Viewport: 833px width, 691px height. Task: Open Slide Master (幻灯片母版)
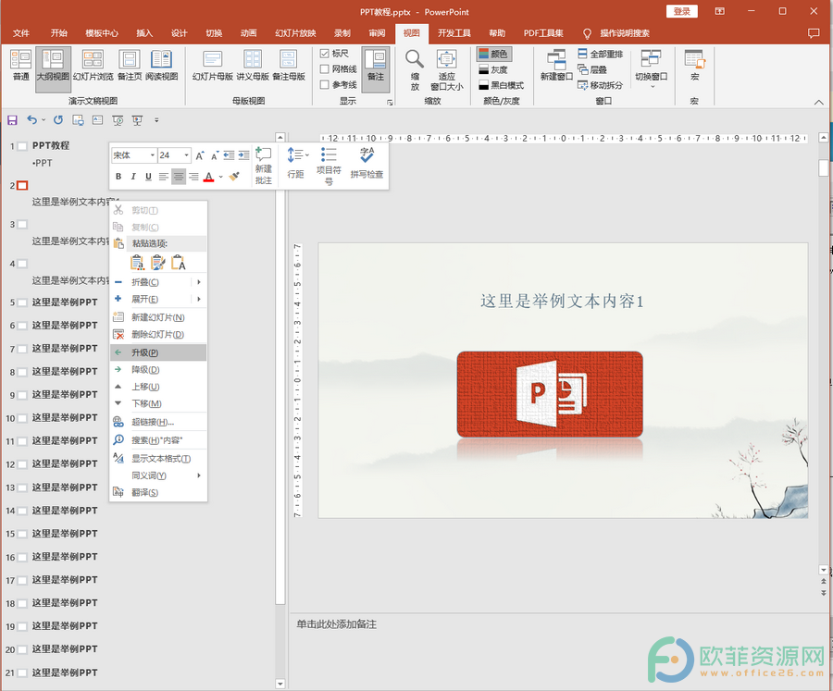tap(213, 65)
